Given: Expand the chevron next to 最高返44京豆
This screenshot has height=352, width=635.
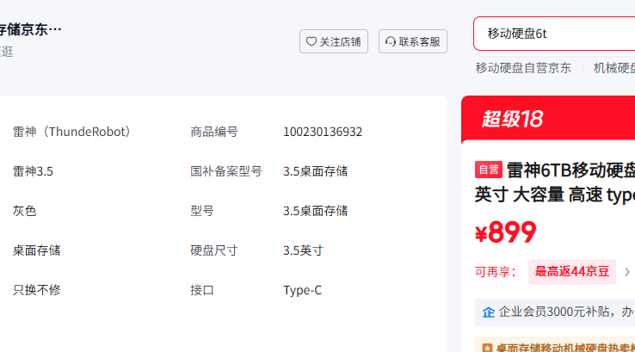Looking at the screenshot, I should coord(627,272).
